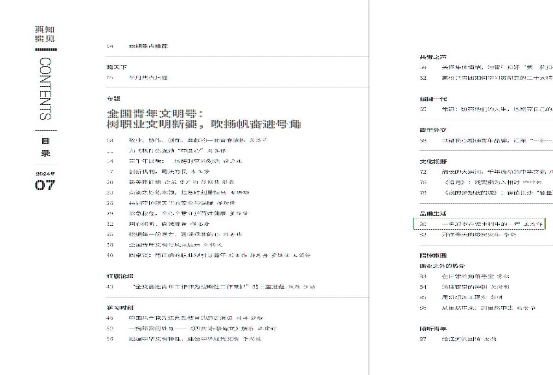Open the page 59 entry '关怀集体情绪'
This screenshot has height=375, width=553.
click(x=486, y=67)
